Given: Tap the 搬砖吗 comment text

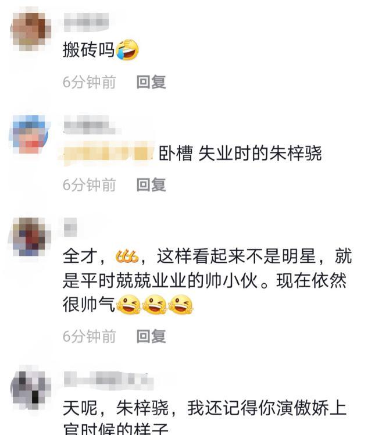Looking at the screenshot, I should tap(89, 50).
